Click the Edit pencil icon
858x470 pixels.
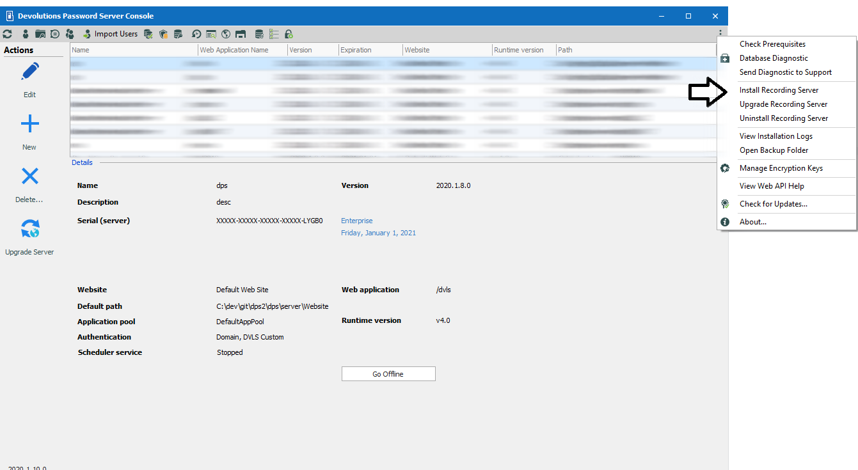29,72
